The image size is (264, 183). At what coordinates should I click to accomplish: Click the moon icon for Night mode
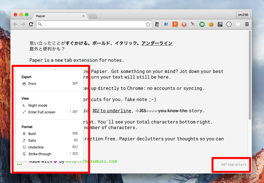[24, 105]
